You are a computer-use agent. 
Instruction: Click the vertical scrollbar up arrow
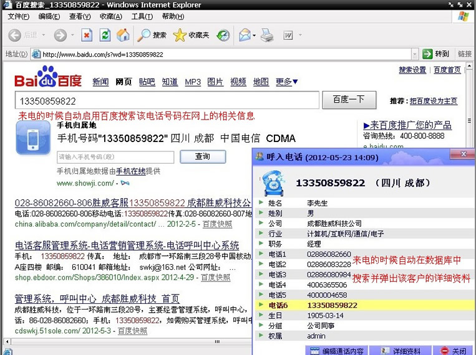(x=469, y=65)
